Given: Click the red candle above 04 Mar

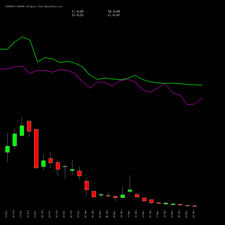Looking at the screenshot, I should (94, 194).
